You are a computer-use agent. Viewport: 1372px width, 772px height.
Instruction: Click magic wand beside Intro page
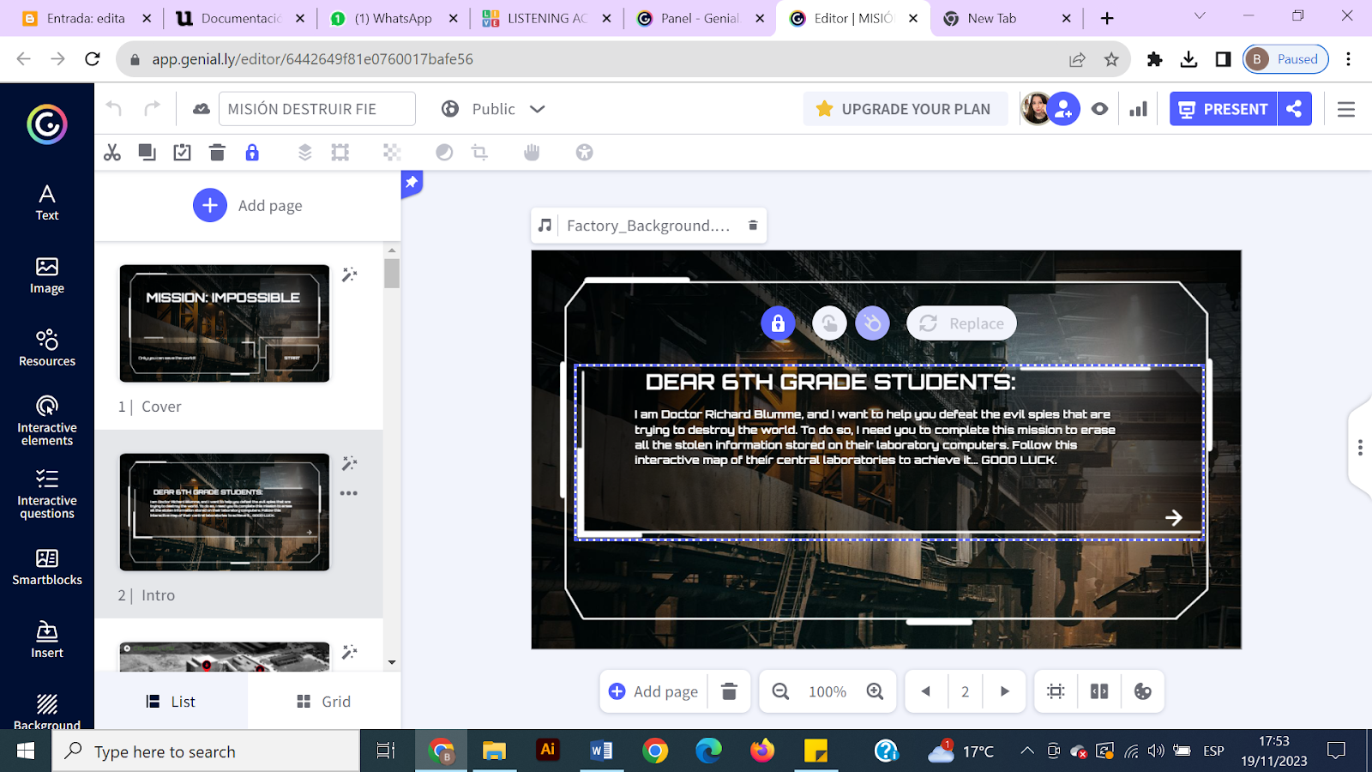(x=349, y=463)
